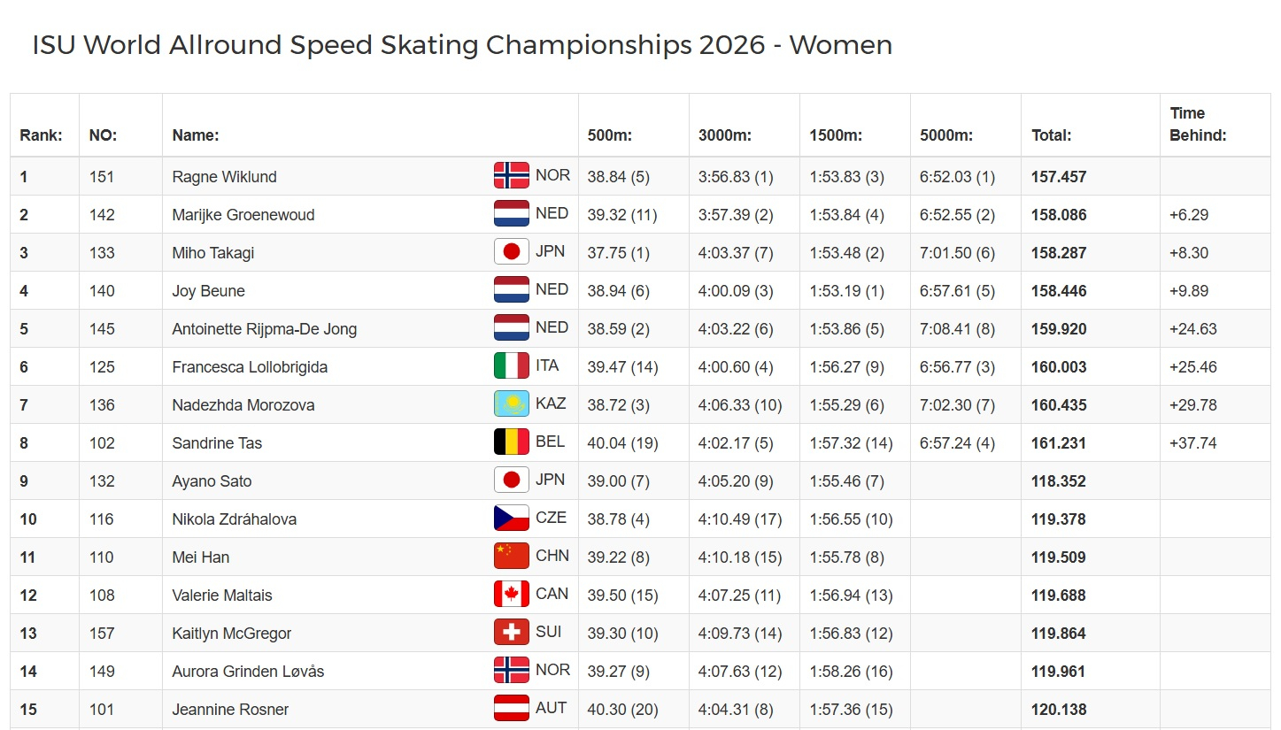Click the China flag next to Mei Han
Screen dimensions: 1281x730
click(512, 557)
